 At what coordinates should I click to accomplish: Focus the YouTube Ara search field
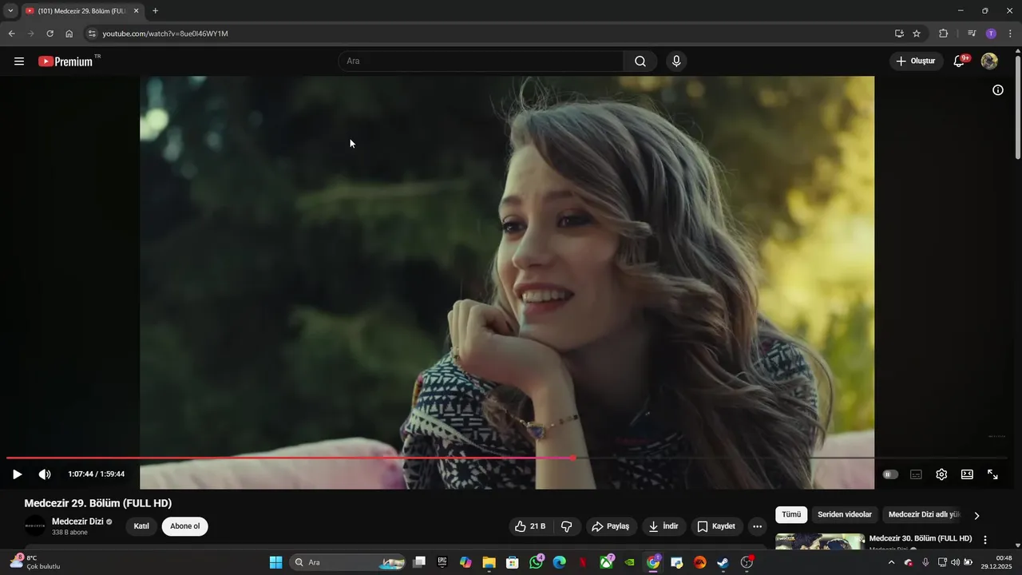481,61
